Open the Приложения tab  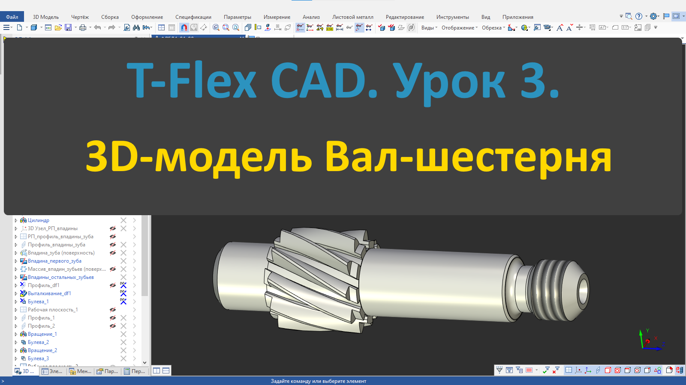[x=518, y=17]
